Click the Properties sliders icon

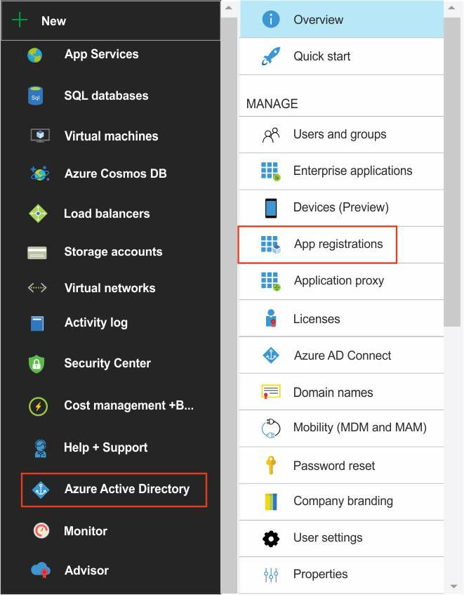point(271,575)
